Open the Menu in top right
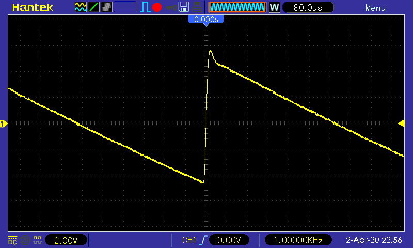Screen dimensions: 413x248 pos(375,8)
